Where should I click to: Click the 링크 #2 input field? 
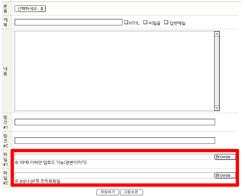(x=115, y=141)
